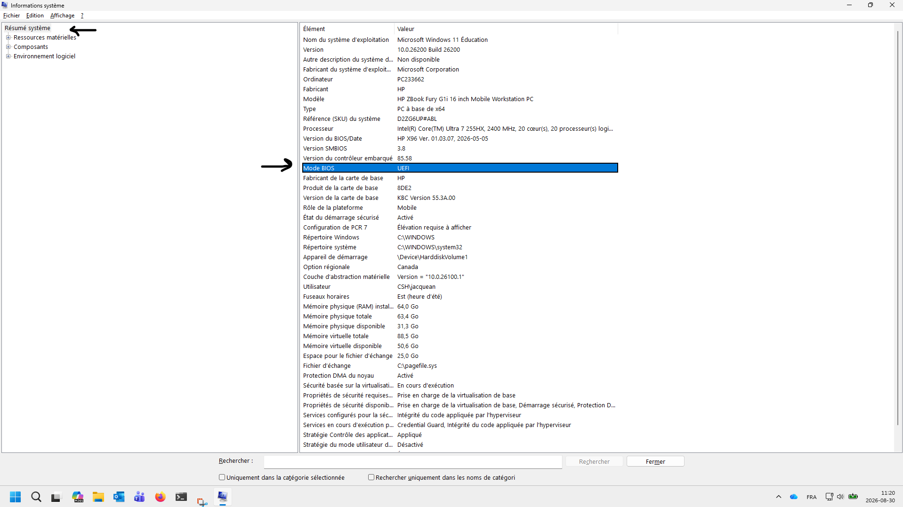Open network status tray icon
Viewport: 903px width, 507px height.
(829, 497)
